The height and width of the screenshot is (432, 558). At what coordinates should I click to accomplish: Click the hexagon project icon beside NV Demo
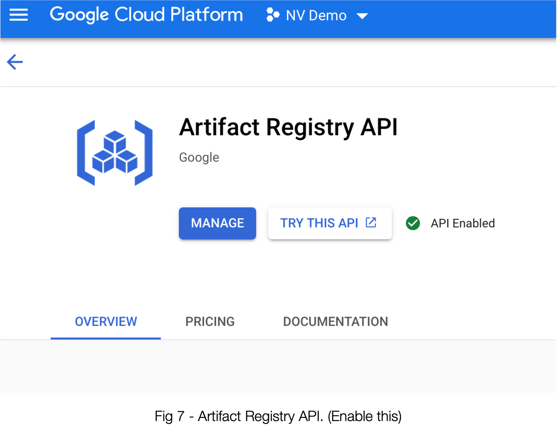point(273,15)
